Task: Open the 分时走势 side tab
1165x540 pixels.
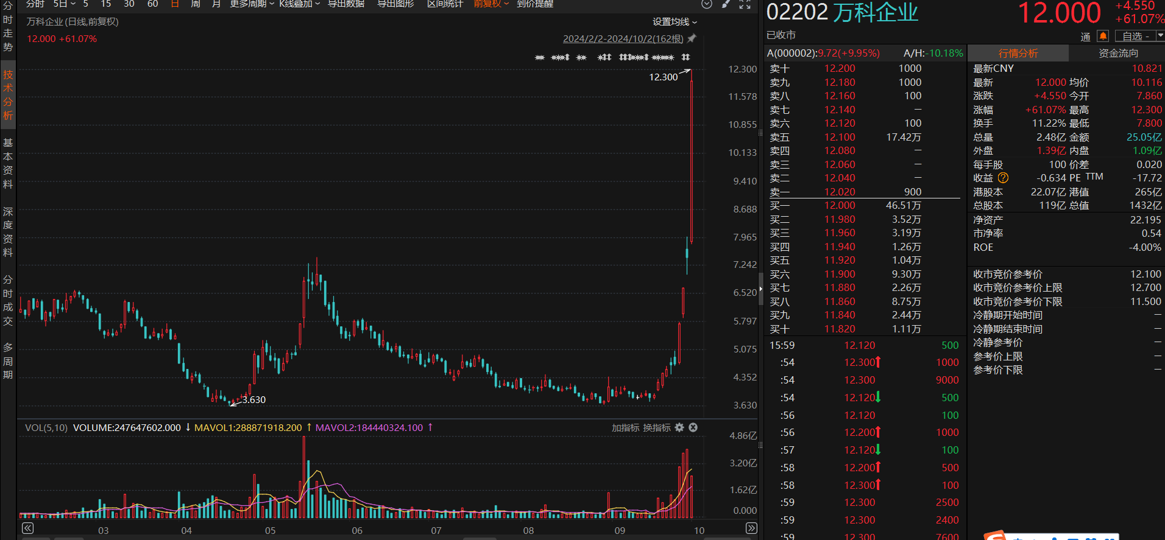Action: [8, 27]
